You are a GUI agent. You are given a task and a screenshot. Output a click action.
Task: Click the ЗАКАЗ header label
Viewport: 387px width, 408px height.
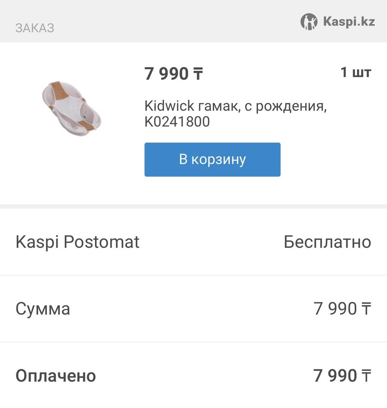tap(35, 28)
